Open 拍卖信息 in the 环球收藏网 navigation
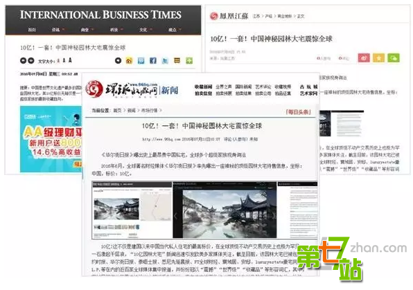 (x=203, y=93)
